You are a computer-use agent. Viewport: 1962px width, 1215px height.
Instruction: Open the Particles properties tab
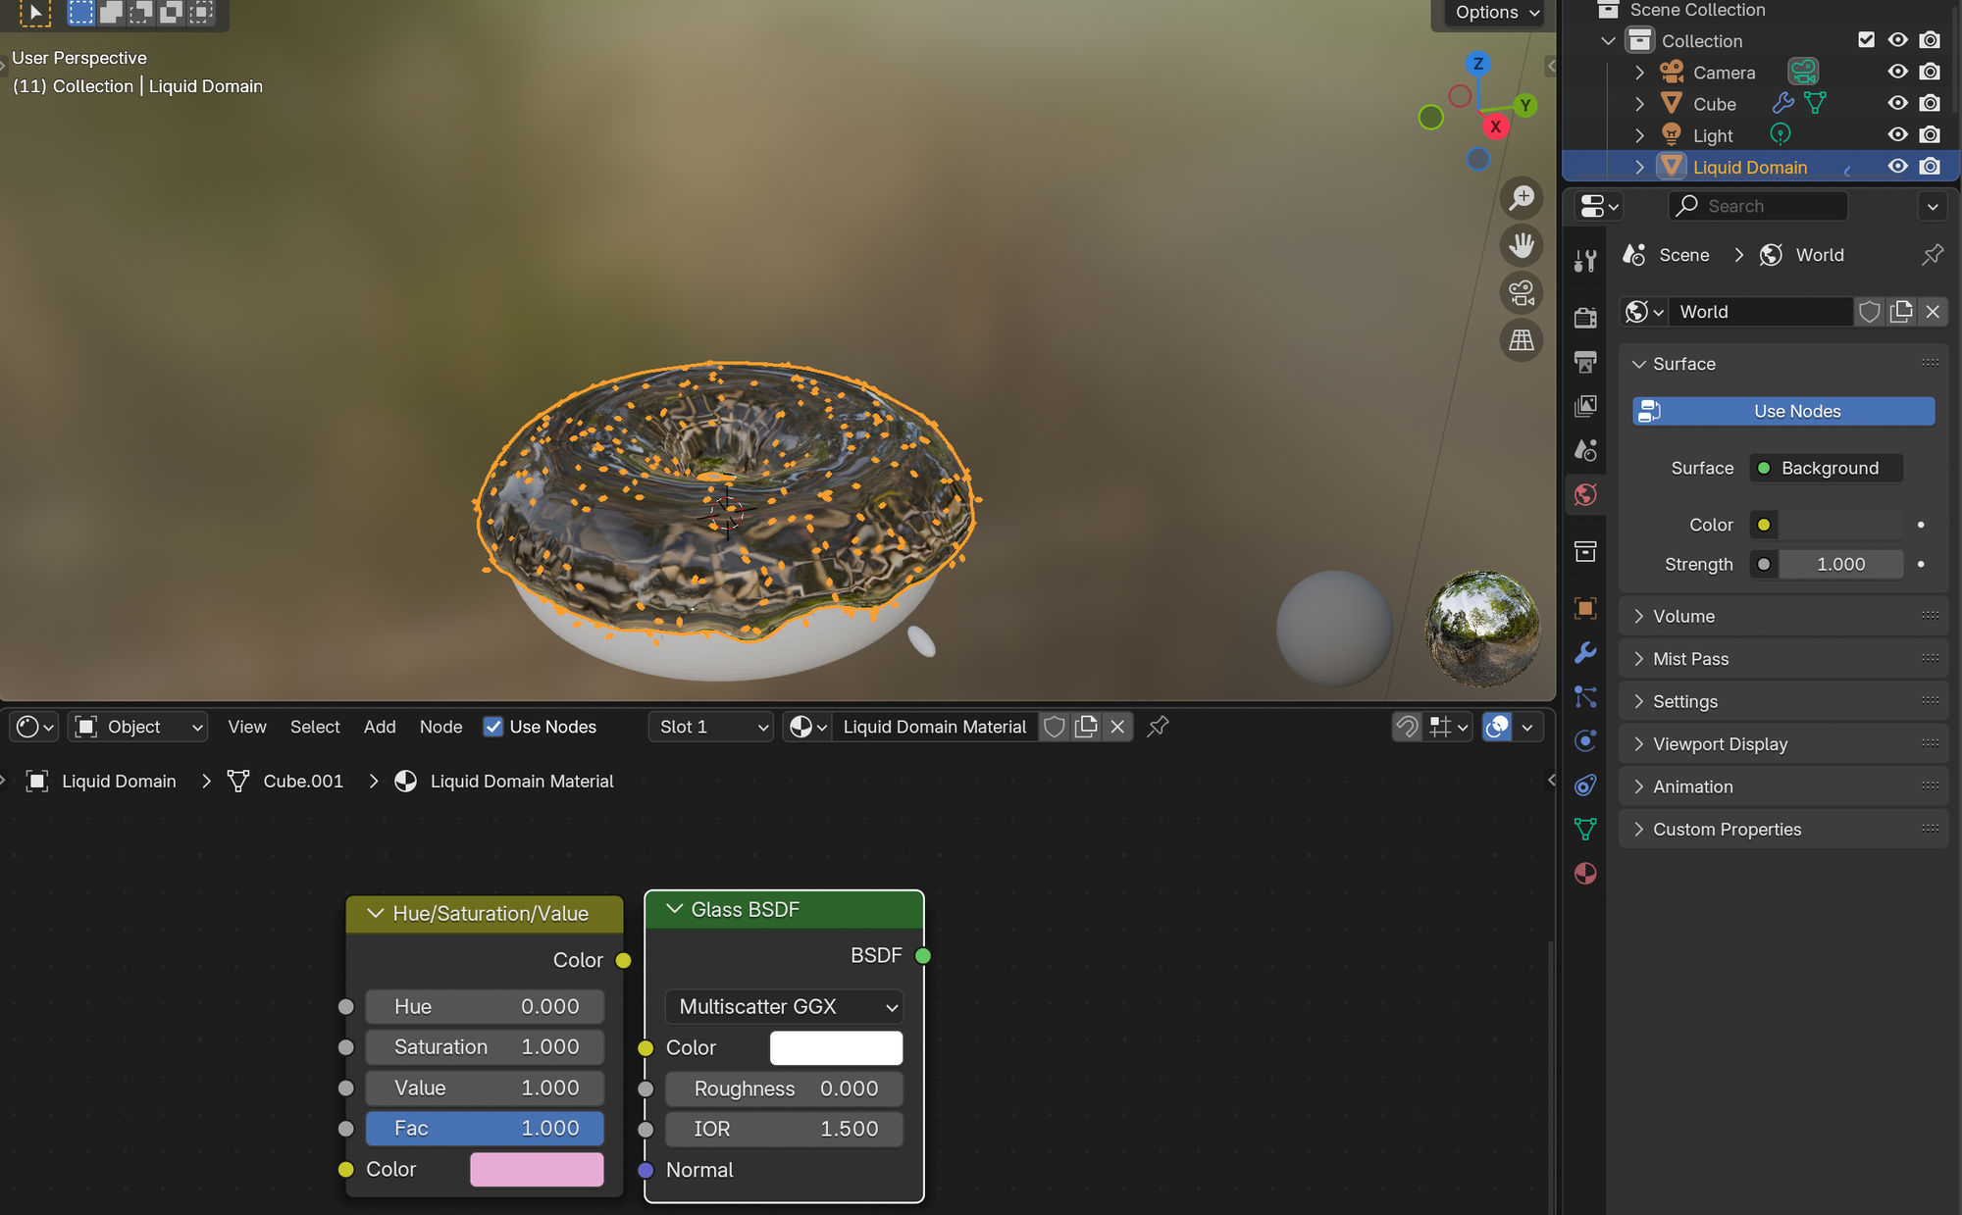point(1585,696)
